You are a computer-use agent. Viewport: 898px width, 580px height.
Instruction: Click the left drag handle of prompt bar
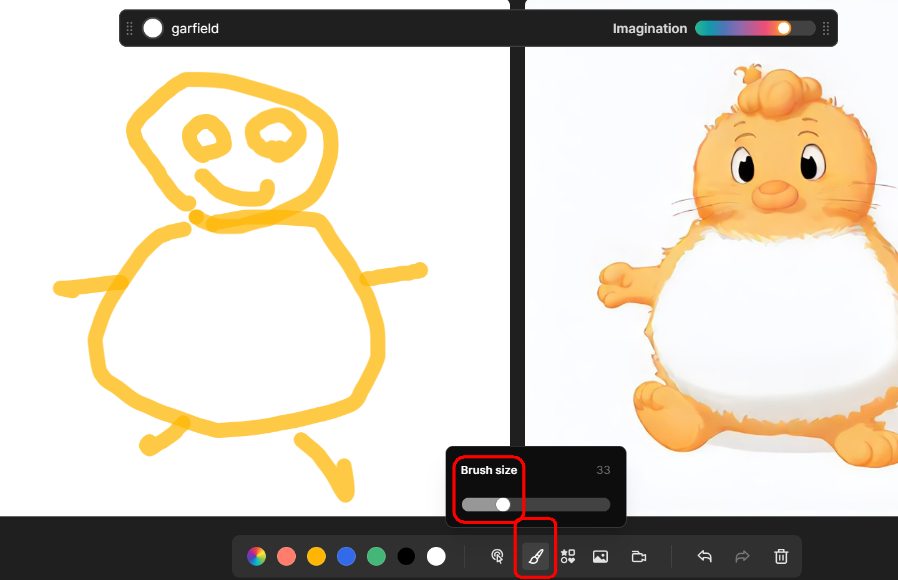pyautogui.click(x=130, y=28)
